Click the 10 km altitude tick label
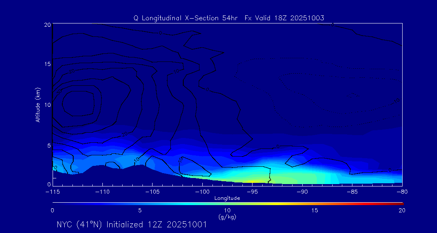The image size is (437, 233). point(47,104)
